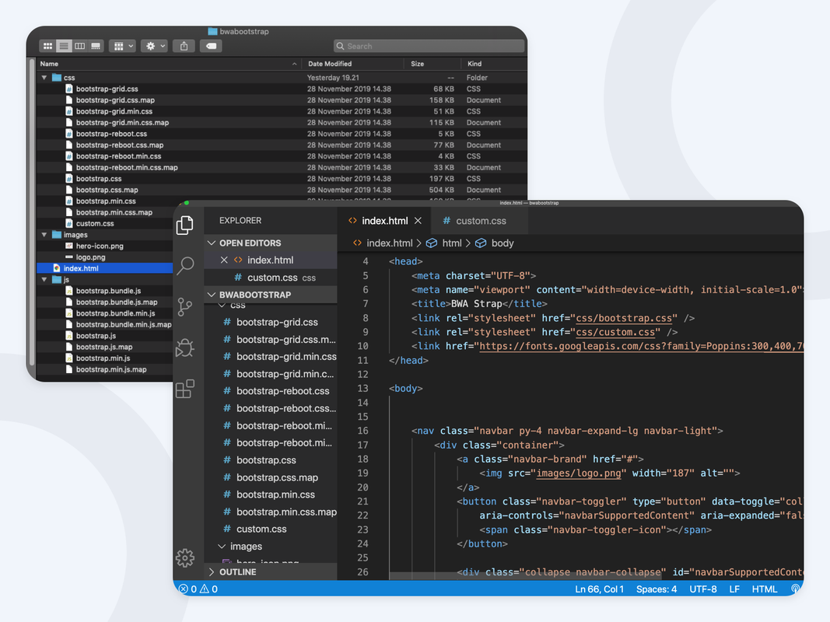Viewport: 830px width, 622px height.
Task: Collapse the images folder in Finder
Action: pyautogui.click(x=44, y=234)
